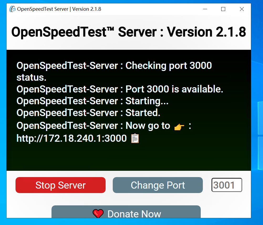Click the OpenSpeedTest logo in title bar
The image size is (263, 225).
(13, 9)
